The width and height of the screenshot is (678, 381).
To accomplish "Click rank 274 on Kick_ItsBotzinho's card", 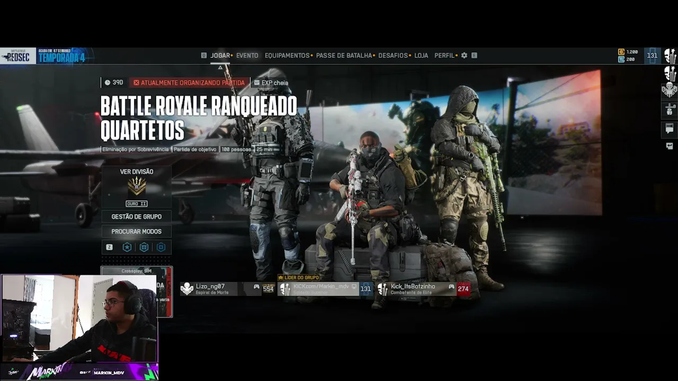I will 463,289.
